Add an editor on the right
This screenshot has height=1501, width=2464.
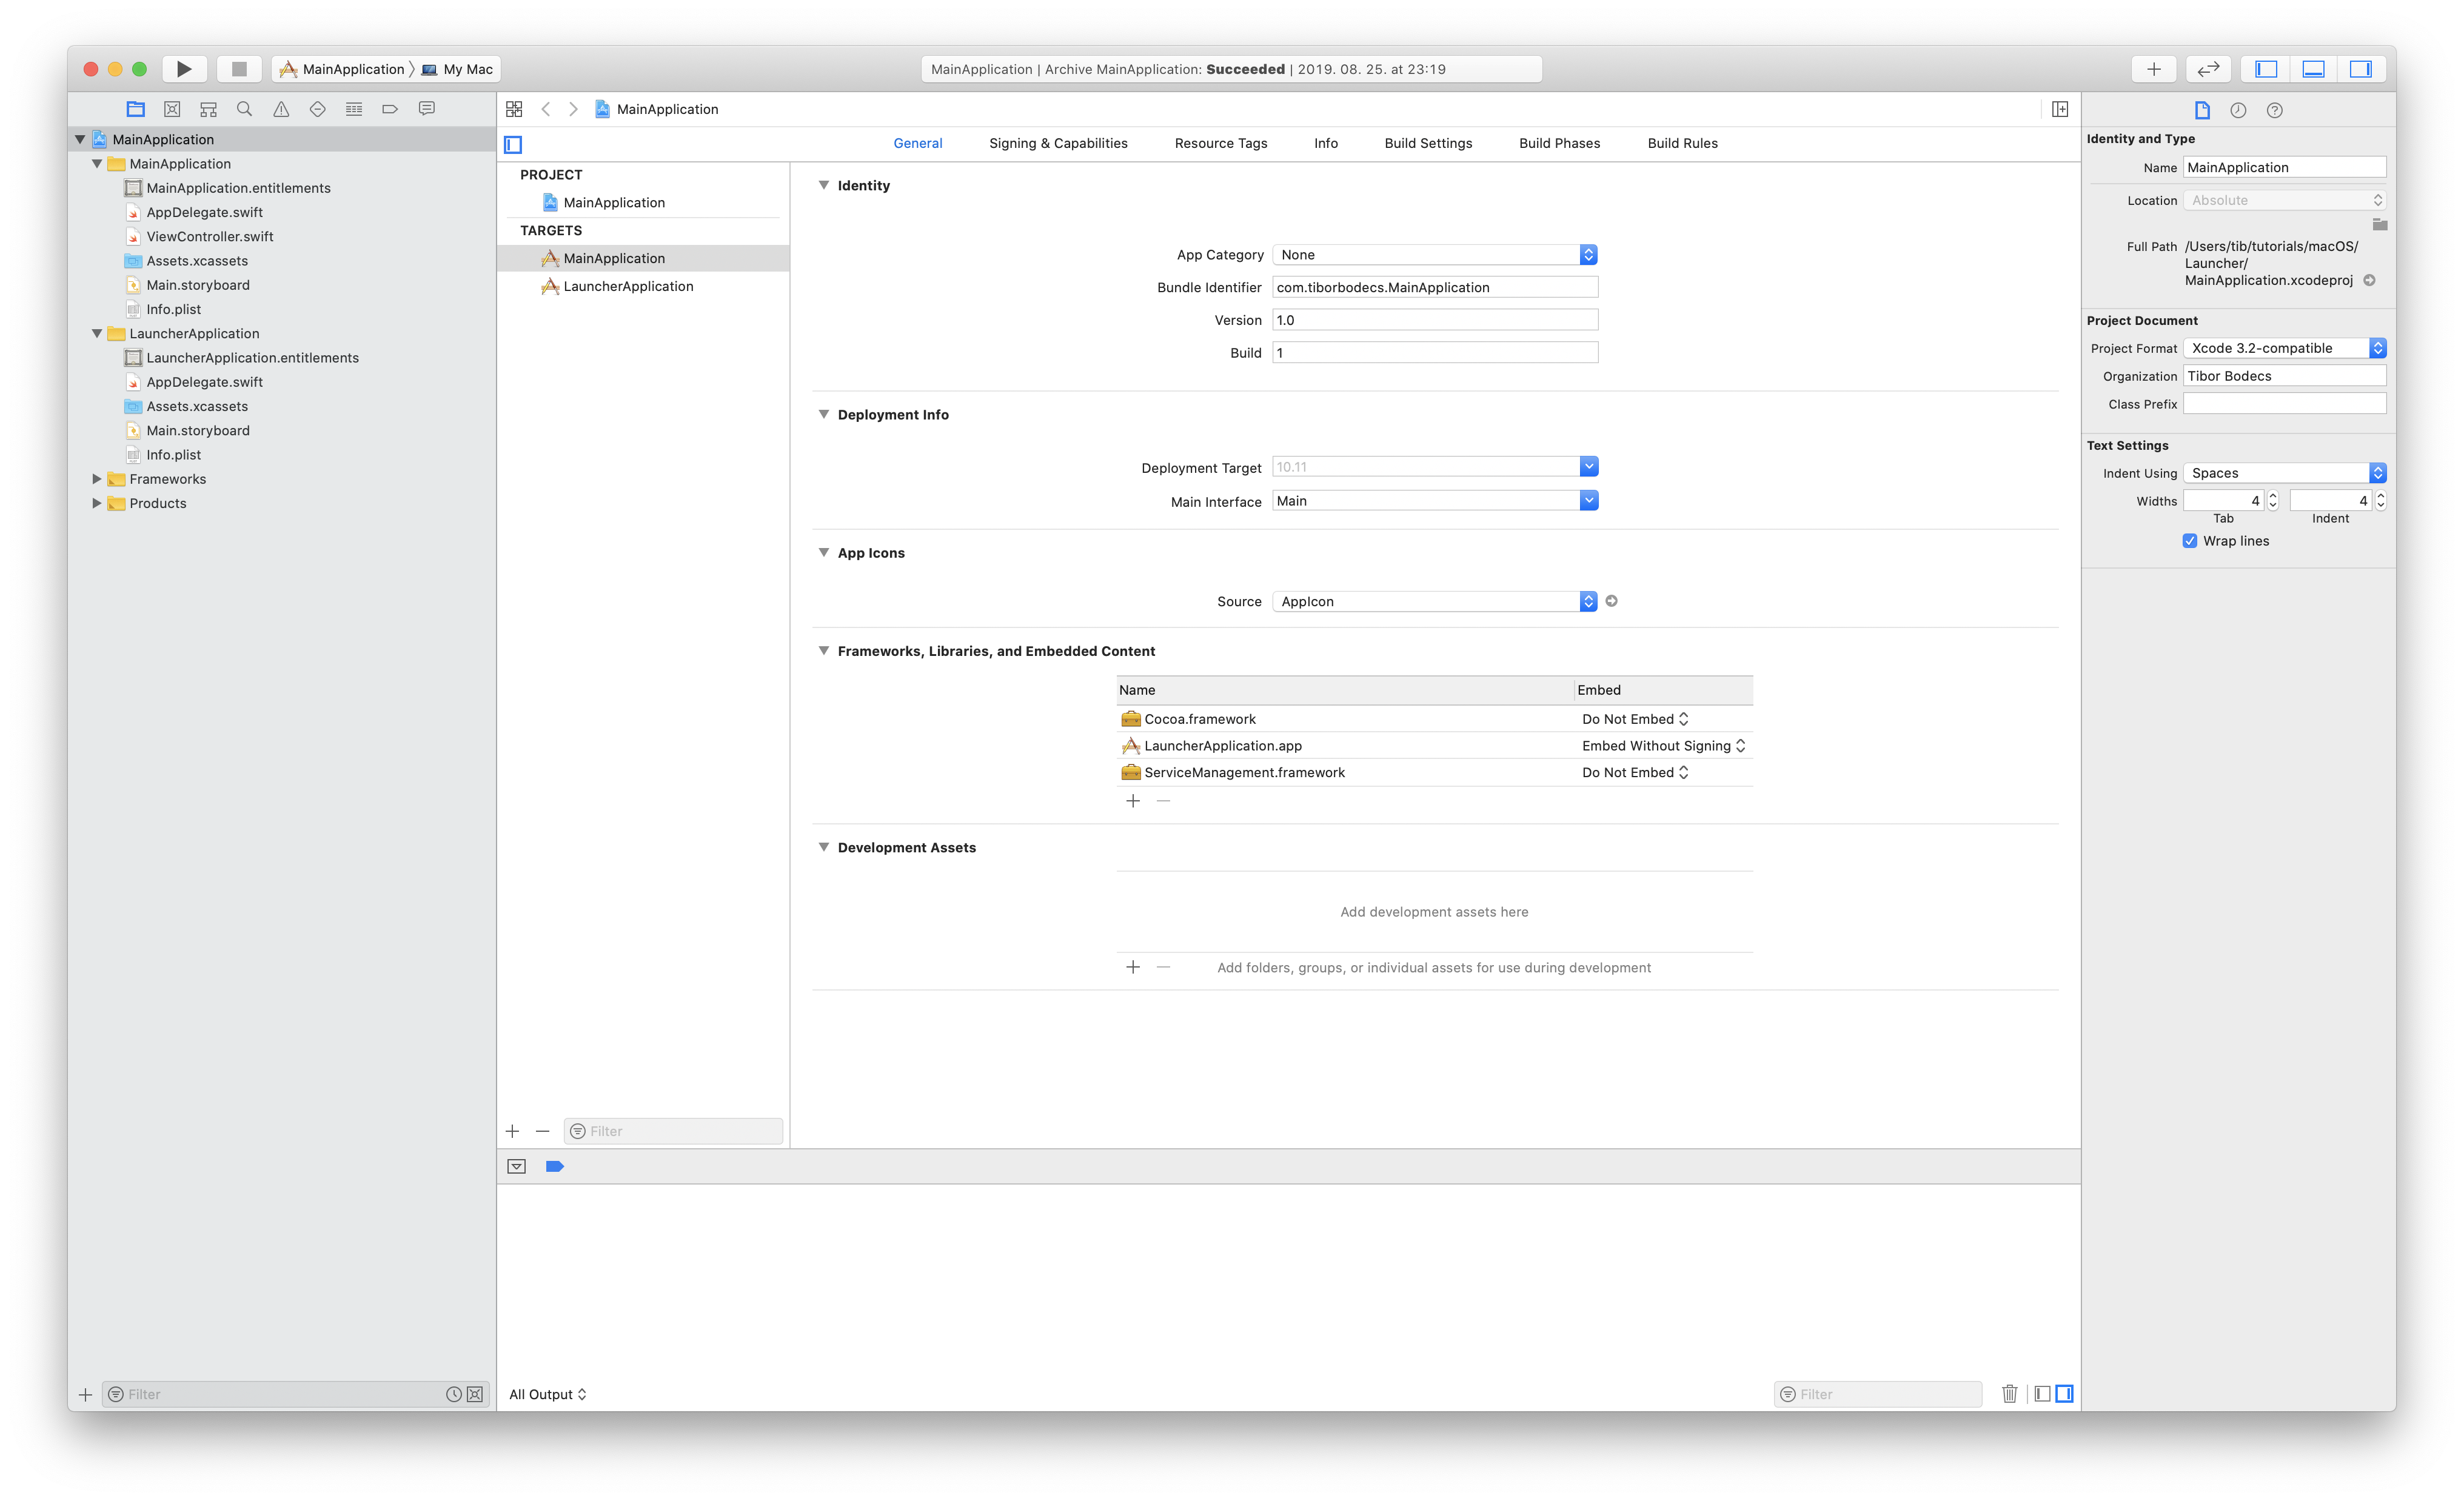click(x=2060, y=109)
